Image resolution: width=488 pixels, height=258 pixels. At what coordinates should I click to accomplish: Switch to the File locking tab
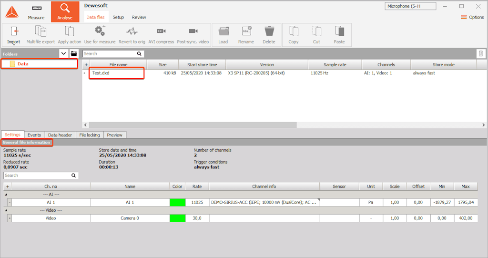(90, 135)
